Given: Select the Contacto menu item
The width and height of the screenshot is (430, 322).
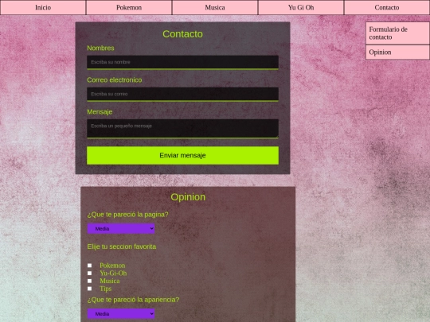Looking at the screenshot, I should tap(387, 7).
